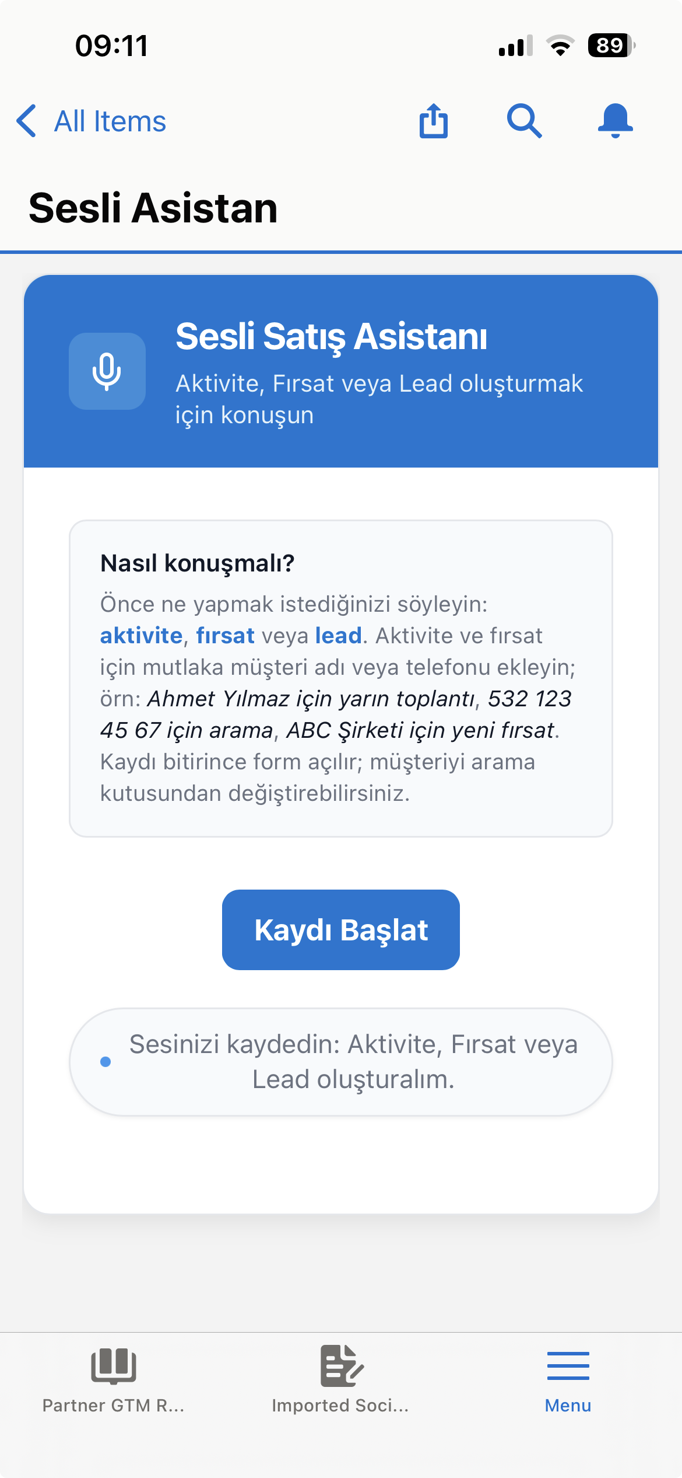Open the share sheet via the share icon

[x=433, y=121]
